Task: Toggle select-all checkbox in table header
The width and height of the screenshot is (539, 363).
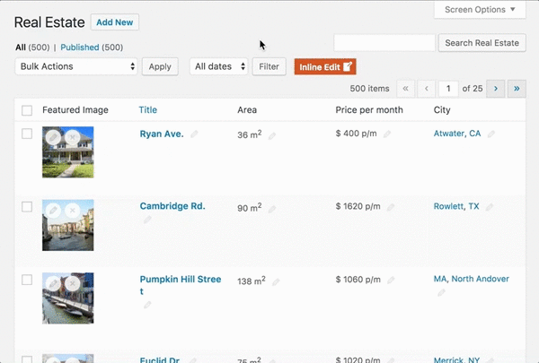Action: [x=27, y=110]
